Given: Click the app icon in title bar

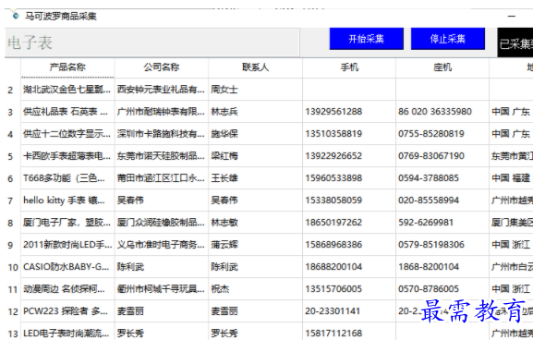Looking at the screenshot, I should (15, 16).
